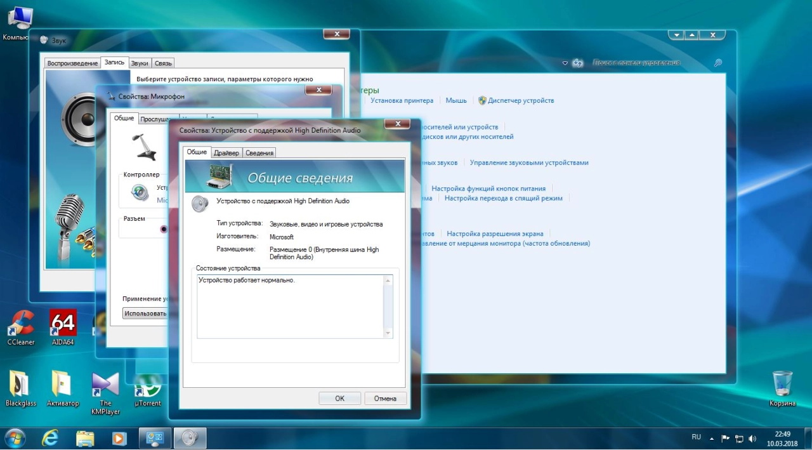
Task: Open Windows Explorer from taskbar
Action: pos(85,438)
